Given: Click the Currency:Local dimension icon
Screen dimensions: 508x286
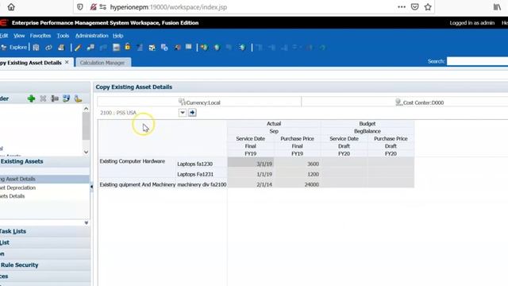Looking at the screenshot, I should coord(182,102).
